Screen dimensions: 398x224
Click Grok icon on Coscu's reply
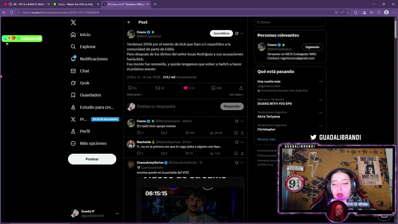click(x=237, y=121)
